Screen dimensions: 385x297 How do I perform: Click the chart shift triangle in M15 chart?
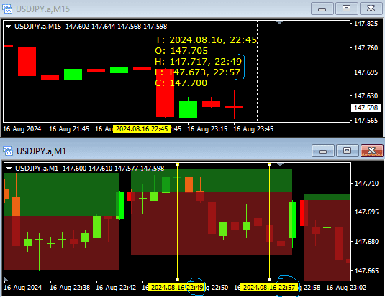pyautogui.click(x=279, y=23)
